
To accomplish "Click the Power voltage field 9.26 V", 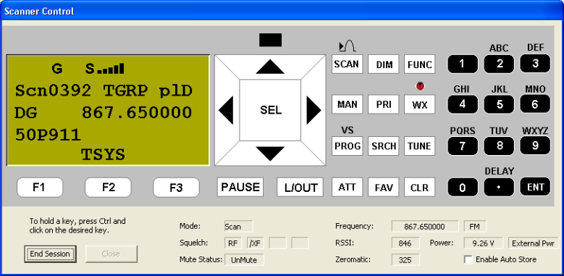I will (x=483, y=243).
